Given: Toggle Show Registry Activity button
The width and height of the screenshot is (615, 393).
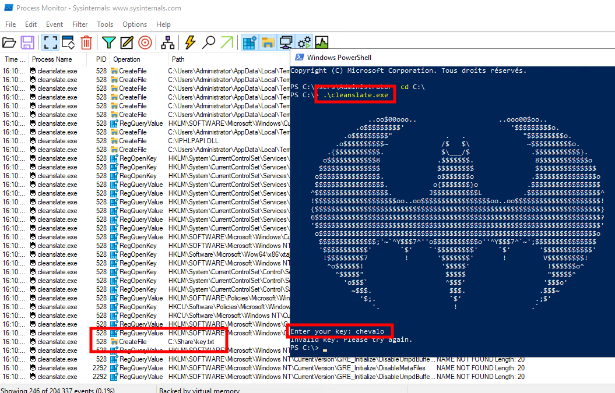Looking at the screenshot, I should [x=249, y=43].
